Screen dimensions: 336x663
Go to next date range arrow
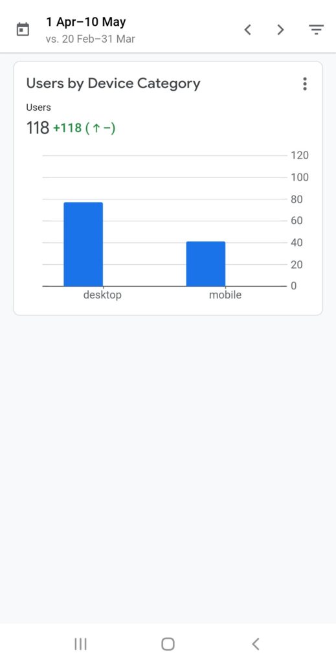pyautogui.click(x=280, y=30)
